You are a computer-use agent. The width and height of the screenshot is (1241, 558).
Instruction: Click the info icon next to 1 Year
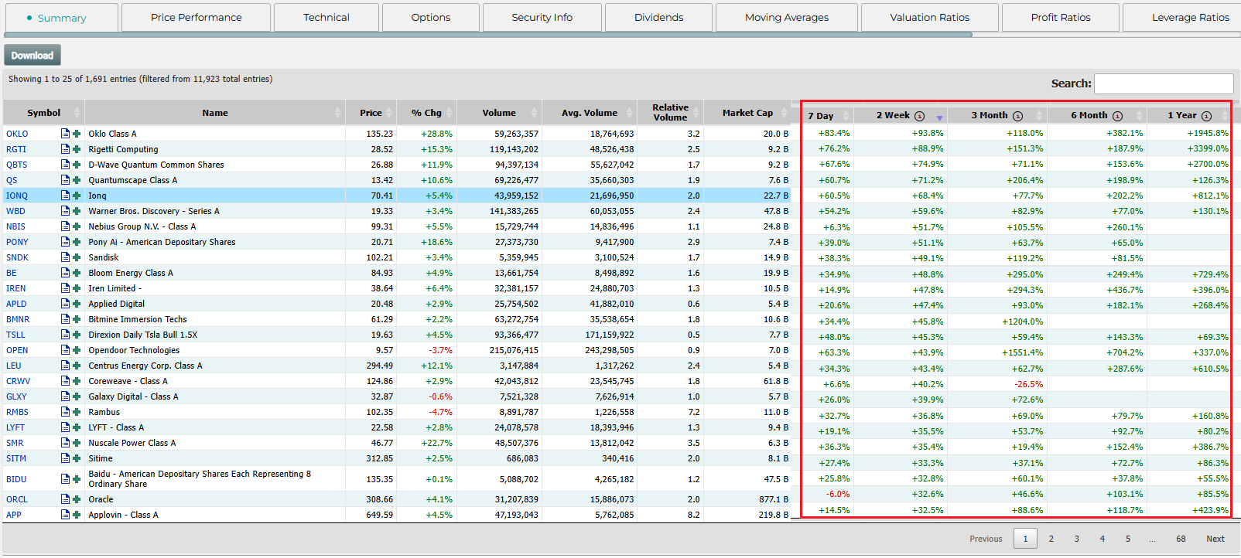point(1206,116)
